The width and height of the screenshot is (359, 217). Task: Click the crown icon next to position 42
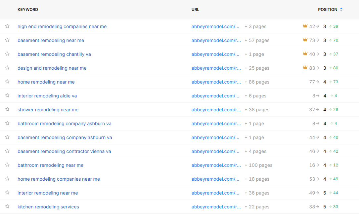(305, 26)
